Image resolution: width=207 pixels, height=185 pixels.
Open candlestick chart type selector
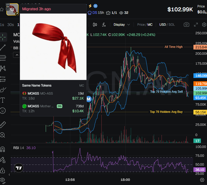click(x=95, y=25)
